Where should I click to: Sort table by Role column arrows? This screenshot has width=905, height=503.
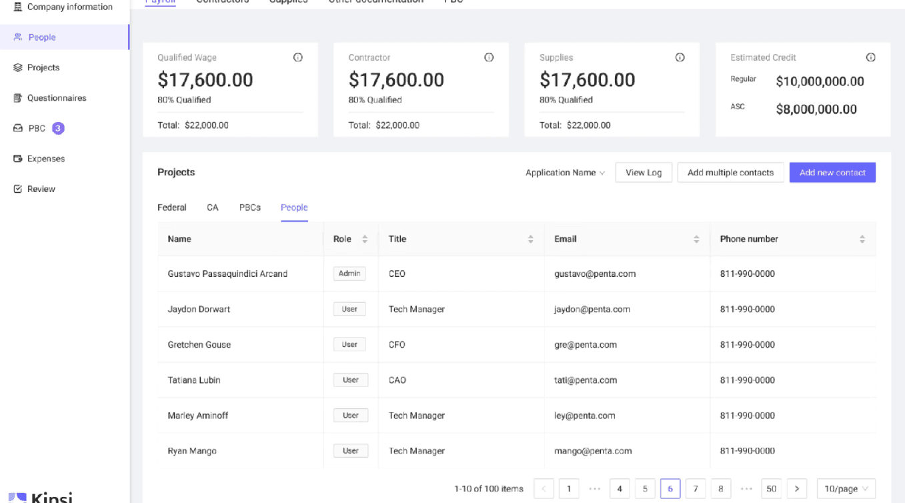[x=365, y=239]
